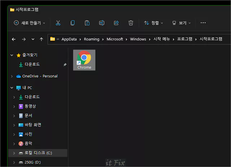Open pinned 다운로드 under 즐겨찾기
The width and height of the screenshot is (231, 167).
pyautogui.click(x=32, y=64)
